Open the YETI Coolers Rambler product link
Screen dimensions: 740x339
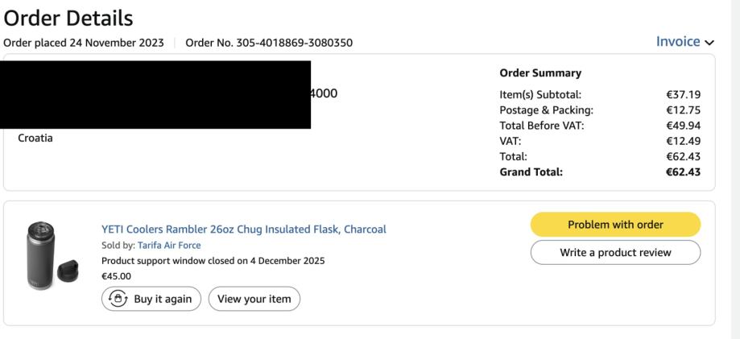click(243, 229)
